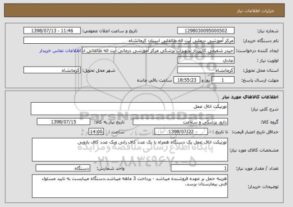
Task: Click the شماره نیاز field 1298030095000502
Action: (x=206, y=31)
